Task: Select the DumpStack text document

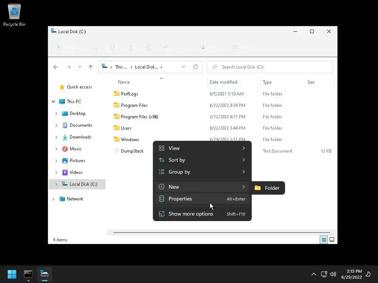Action: point(128,151)
